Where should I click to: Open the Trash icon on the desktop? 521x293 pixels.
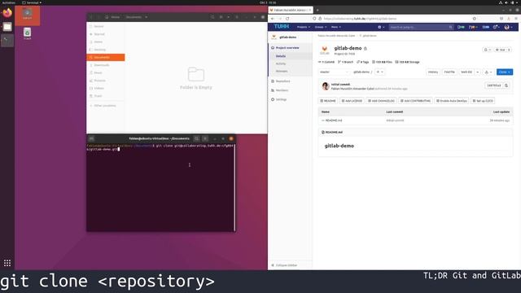[27, 33]
